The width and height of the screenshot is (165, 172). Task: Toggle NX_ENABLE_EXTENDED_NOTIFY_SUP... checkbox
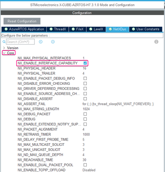pos(85,124)
